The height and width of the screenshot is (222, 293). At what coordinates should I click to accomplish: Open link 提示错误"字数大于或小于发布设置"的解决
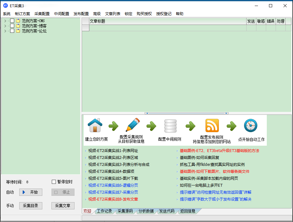[x=215, y=199]
